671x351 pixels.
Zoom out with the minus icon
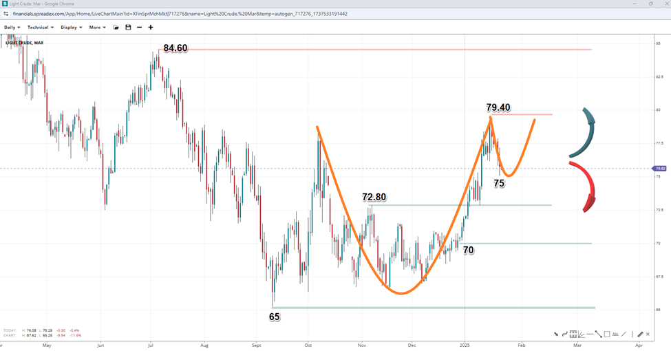(x=139, y=28)
